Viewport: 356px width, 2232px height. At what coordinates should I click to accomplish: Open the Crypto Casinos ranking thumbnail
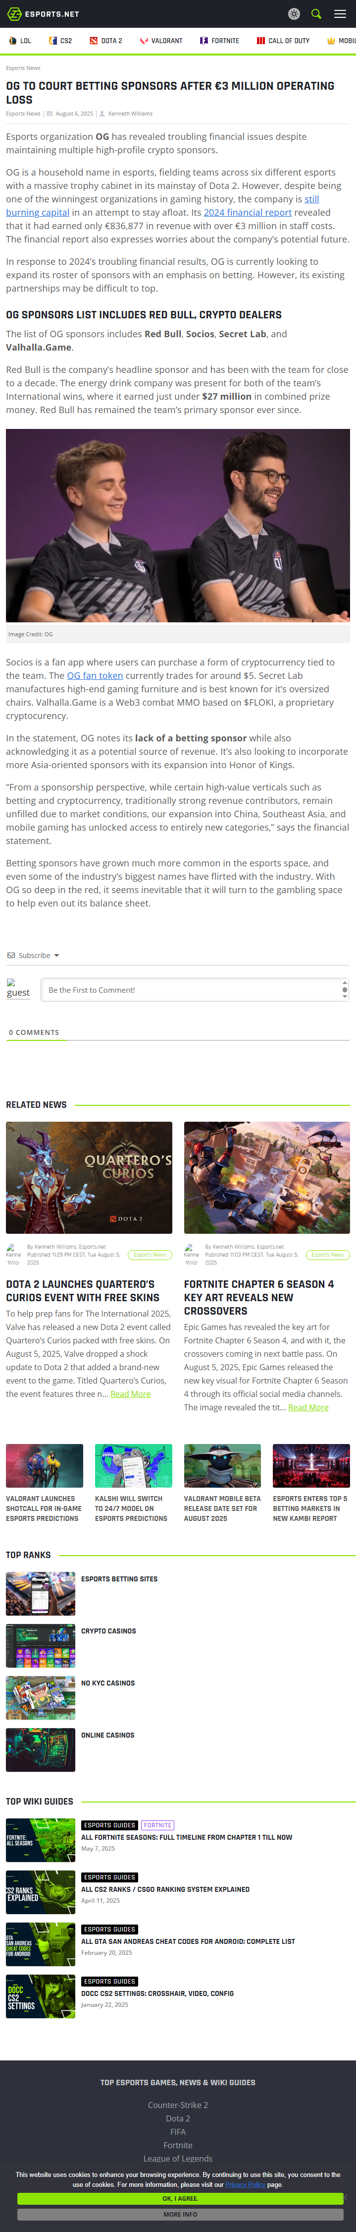tap(41, 1645)
